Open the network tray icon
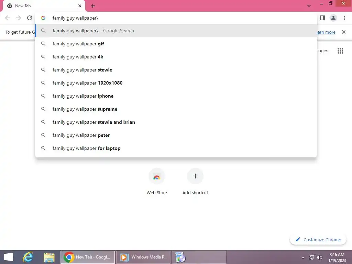This screenshot has height=264, width=352. click(311, 257)
